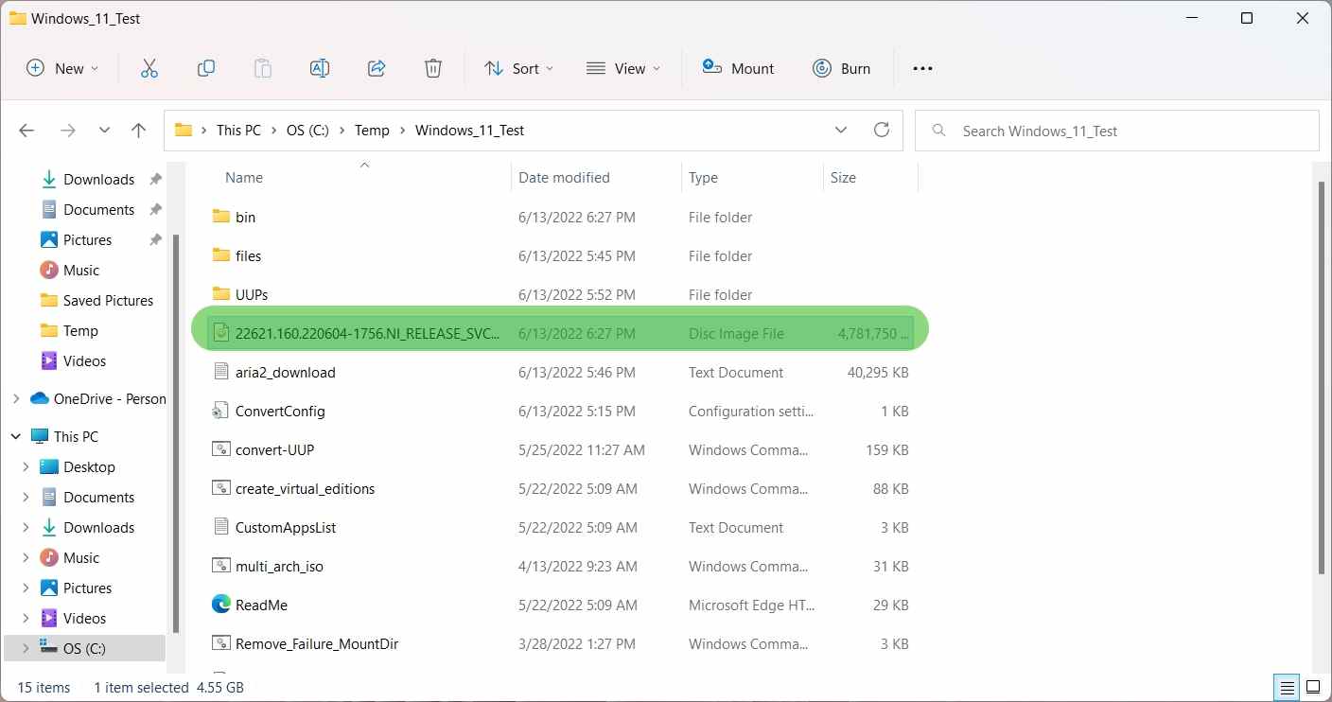Image resolution: width=1332 pixels, height=702 pixels.
Task: Click OS (C:) in address bar
Action: tap(307, 131)
